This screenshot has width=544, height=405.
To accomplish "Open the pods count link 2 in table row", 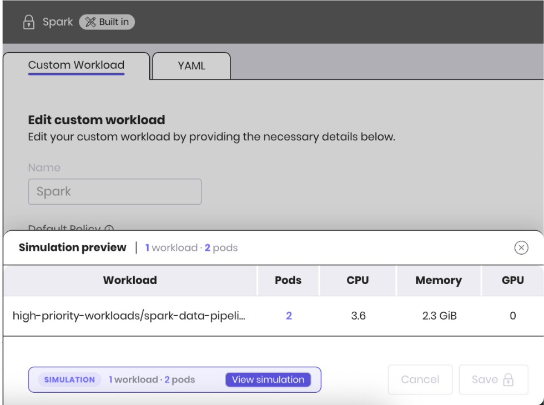I will tap(289, 316).
